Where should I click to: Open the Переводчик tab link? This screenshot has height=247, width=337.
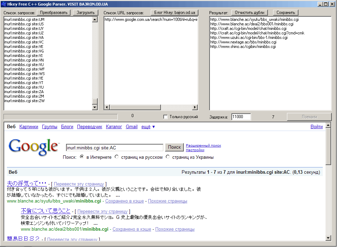[90, 126]
